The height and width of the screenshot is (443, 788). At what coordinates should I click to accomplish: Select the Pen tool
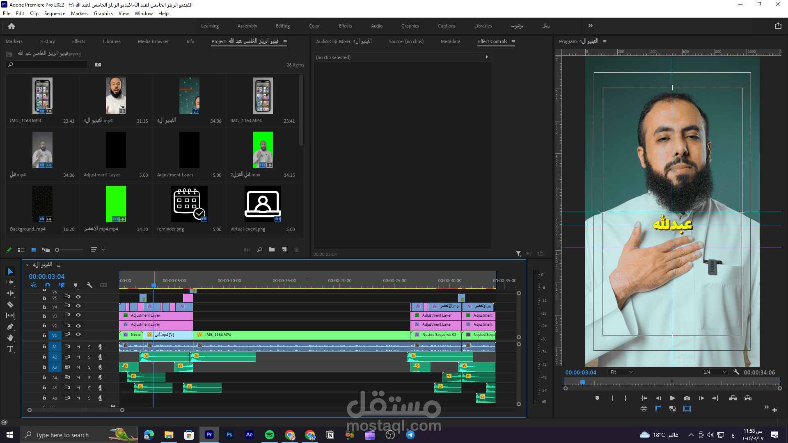[x=10, y=327]
